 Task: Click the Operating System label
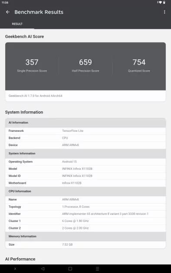click(x=20, y=162)
